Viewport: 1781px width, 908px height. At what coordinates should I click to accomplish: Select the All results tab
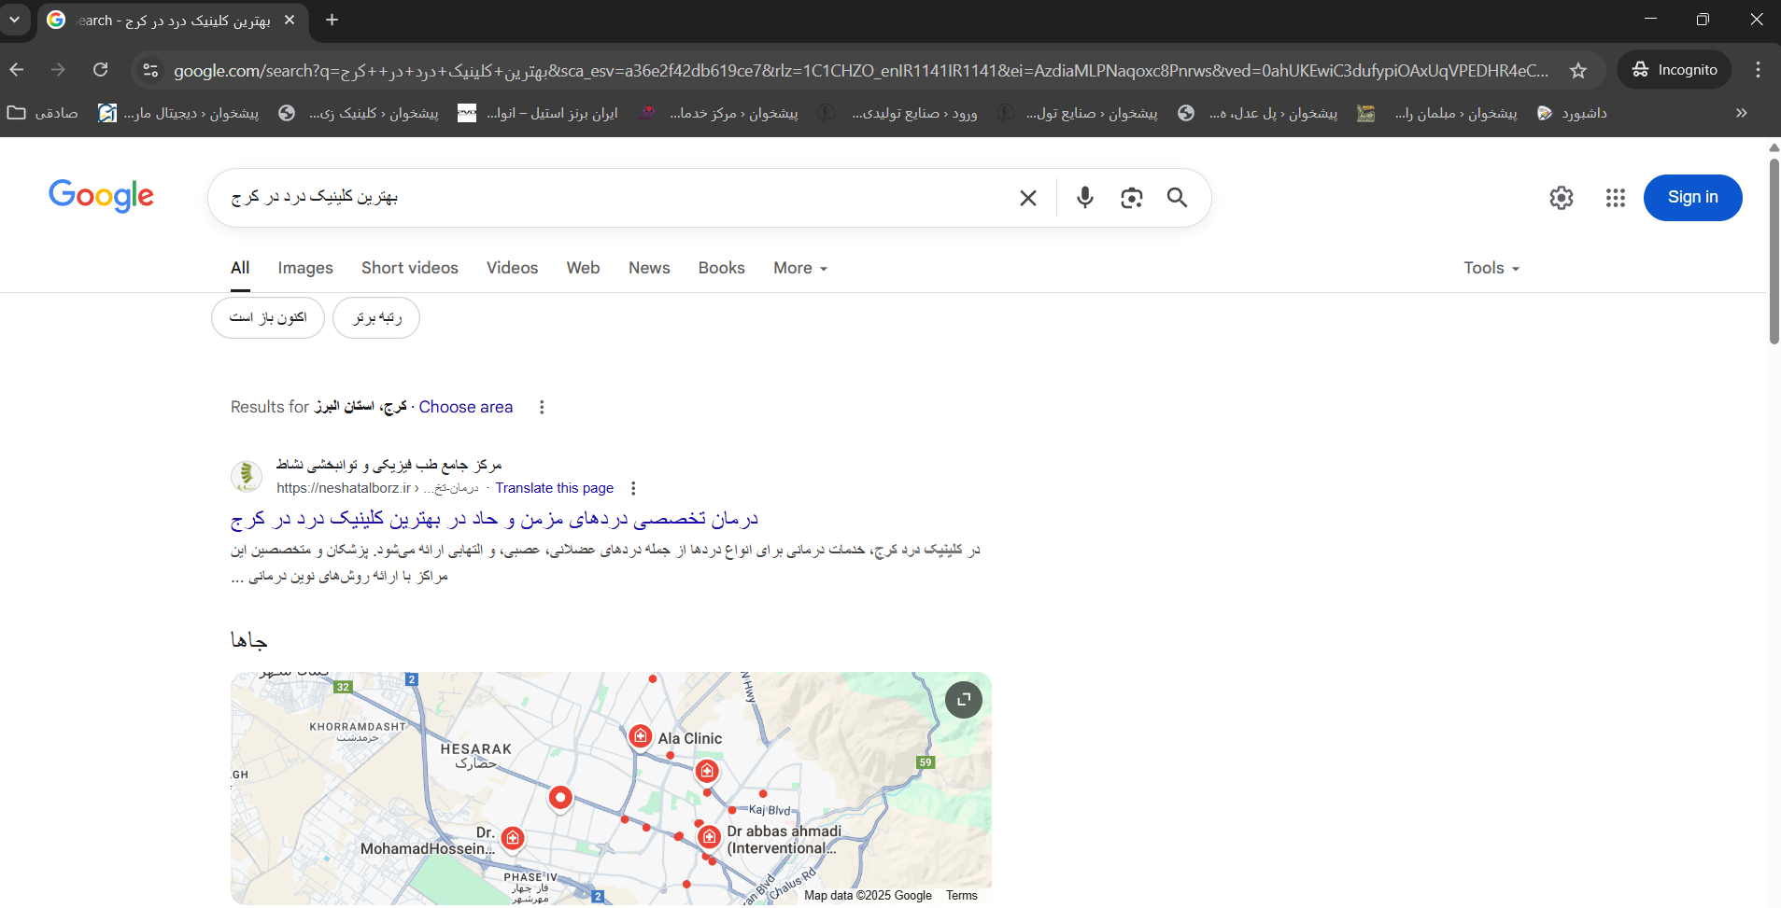click(x=240, y=268)
